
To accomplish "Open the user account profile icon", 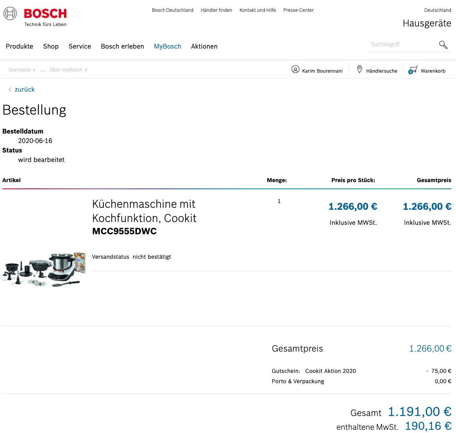I will [x=295, y=70].
